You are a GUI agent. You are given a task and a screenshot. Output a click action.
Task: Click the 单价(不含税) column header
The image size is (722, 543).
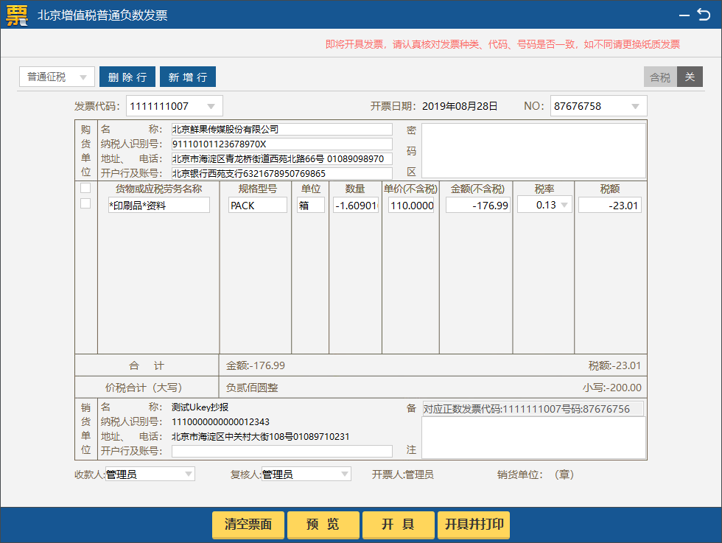click(x=410, y=189)
